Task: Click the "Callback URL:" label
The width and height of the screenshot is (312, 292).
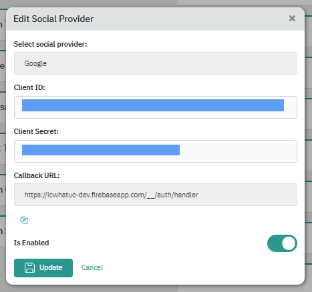Action: coord(37,175)
